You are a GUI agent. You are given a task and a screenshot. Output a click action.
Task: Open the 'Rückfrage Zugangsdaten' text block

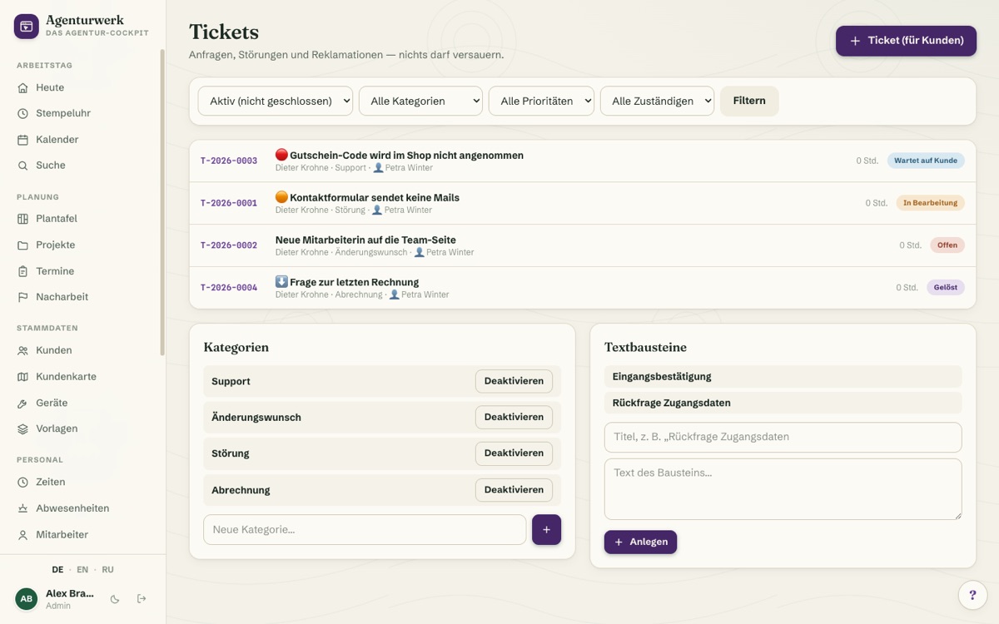[783, 403]
